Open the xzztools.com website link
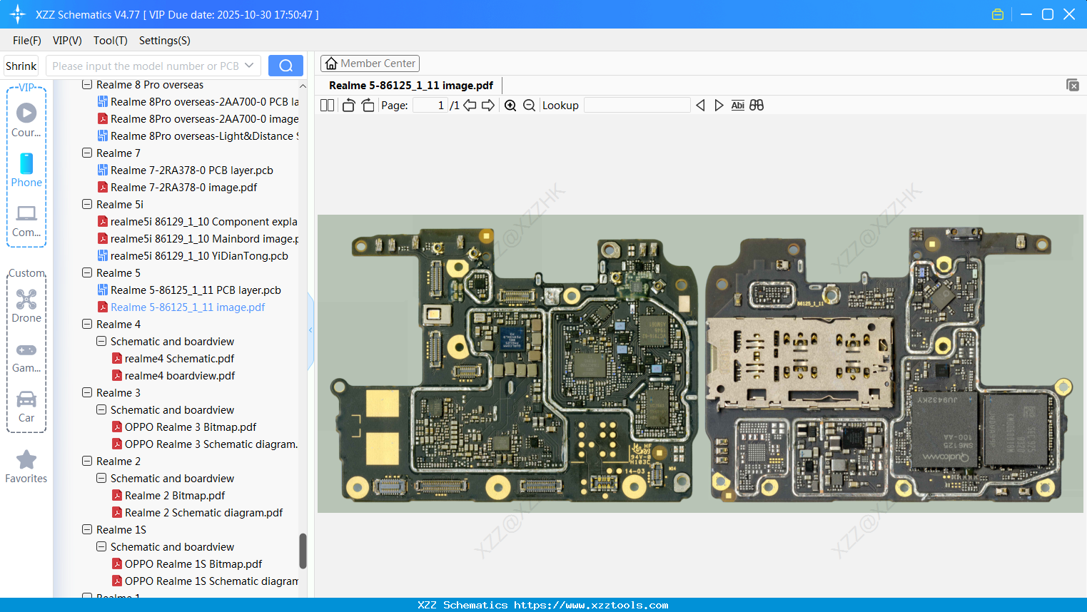This screenshot has width=1087, height=612. [591, 605]
